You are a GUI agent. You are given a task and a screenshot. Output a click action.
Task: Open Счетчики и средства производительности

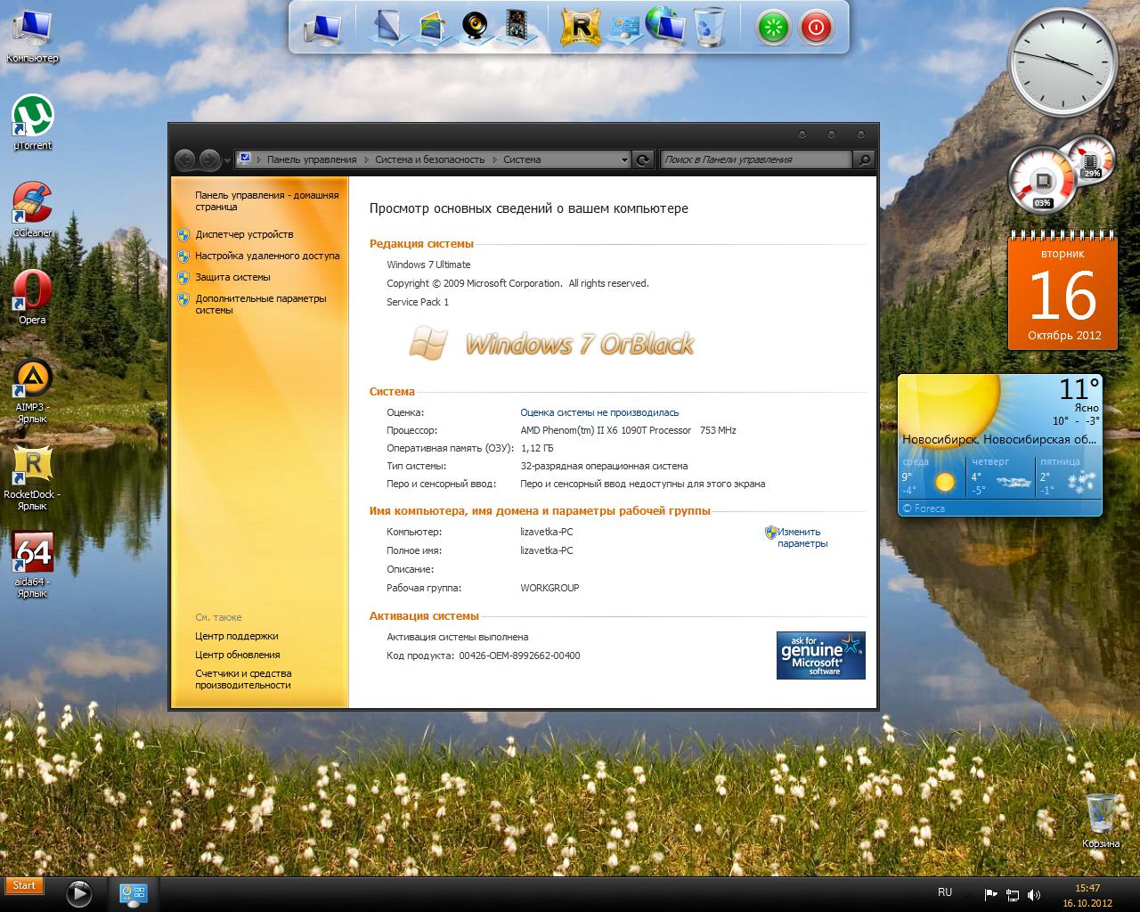243,679
